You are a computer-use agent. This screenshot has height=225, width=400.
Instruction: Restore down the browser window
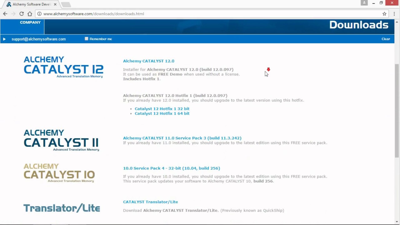click(381, 3)
